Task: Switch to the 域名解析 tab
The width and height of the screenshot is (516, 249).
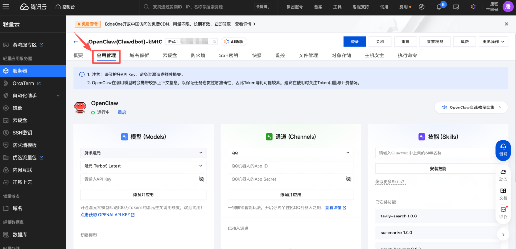Action: pyautogui.click(x=139, y=55)
